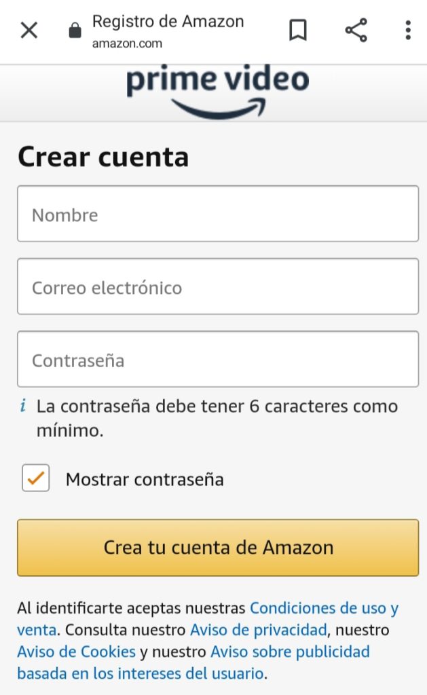Viewport: 427px width, 695px height.
Task: Click the Mostrar contraseña label text
Action: (x=145, y=479)
